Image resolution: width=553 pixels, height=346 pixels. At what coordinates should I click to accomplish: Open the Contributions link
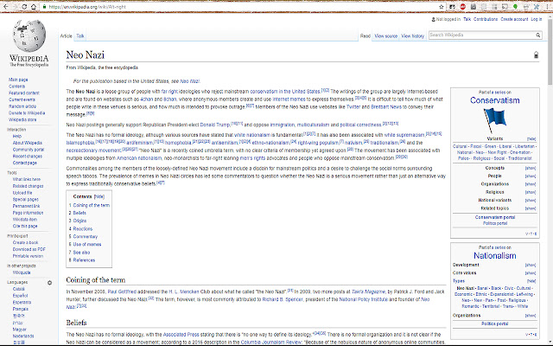click(486, 19)
